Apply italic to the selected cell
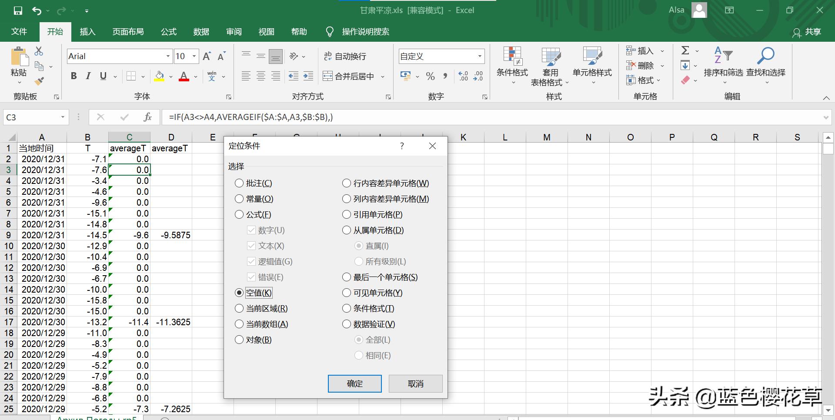 (88, 76)
